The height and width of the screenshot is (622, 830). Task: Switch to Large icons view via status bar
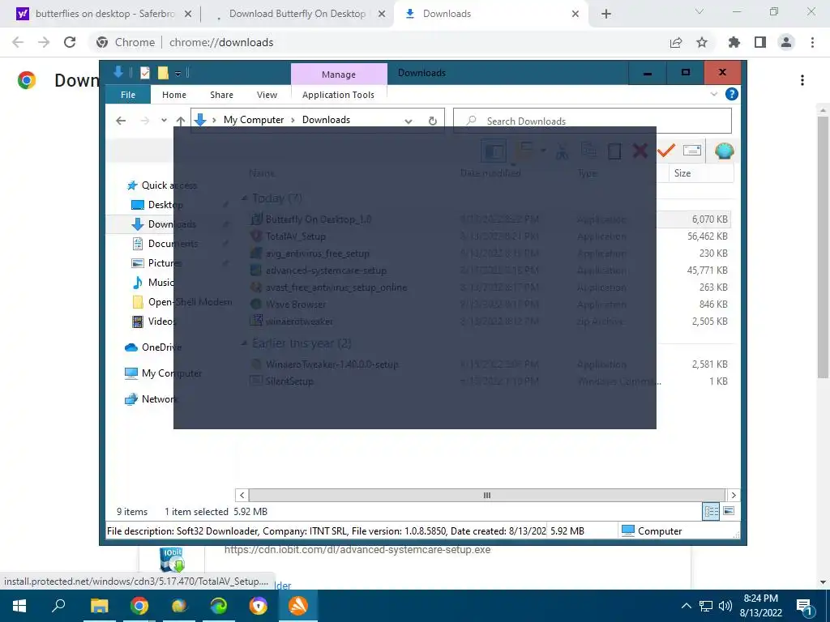(729, 511)
